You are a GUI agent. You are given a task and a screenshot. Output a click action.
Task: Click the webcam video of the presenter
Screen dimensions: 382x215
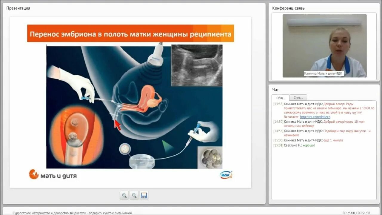point(325,46)
